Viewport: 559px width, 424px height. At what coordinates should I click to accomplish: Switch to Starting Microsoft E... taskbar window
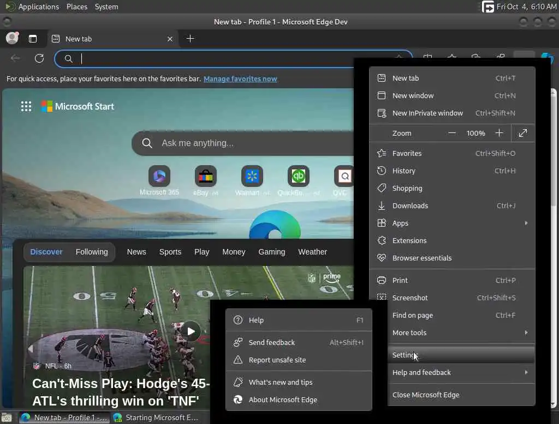(156, 417)
